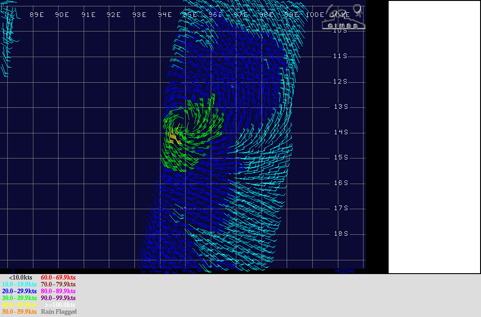
Task: Click the 16S latitude label
Action: (x=341, y=183)
